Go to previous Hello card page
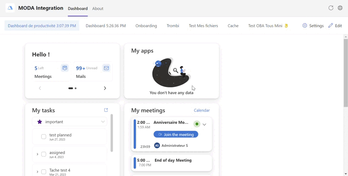 click(x=40, y=88)
